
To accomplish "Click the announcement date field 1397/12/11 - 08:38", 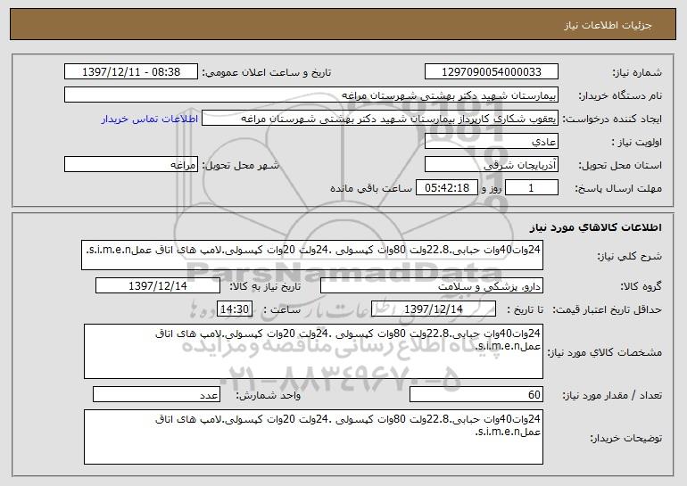I will point(131,72).
